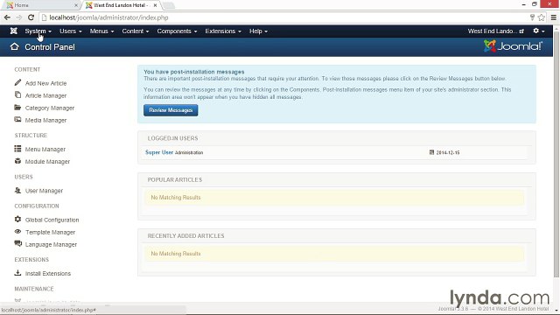560x315 pixels.
Task: Open the Module Manager link
Action: (47, 161)
